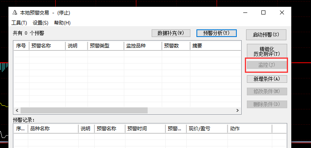Click the 现价/盈亏 column header
The image size is (311, 148).
coord(207,129)
